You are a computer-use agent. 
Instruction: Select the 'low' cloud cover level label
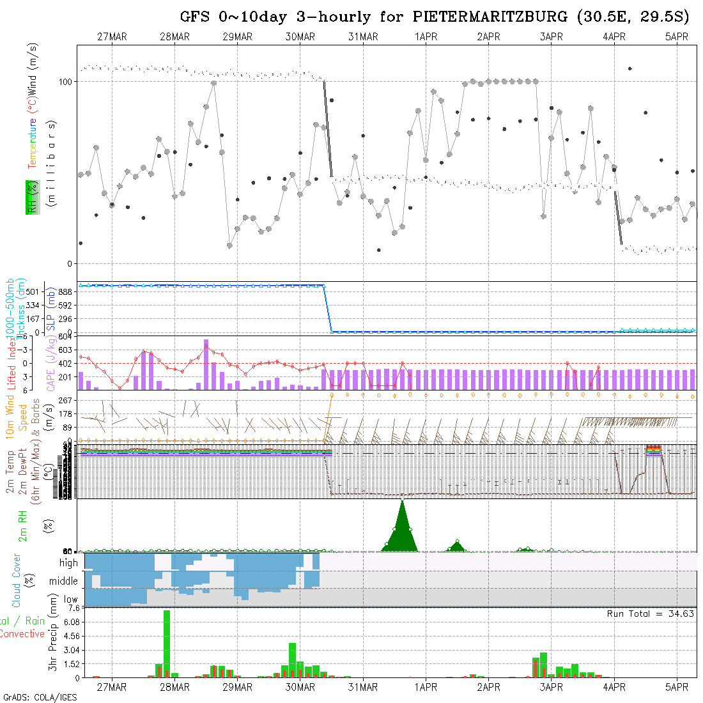point(70,599)
